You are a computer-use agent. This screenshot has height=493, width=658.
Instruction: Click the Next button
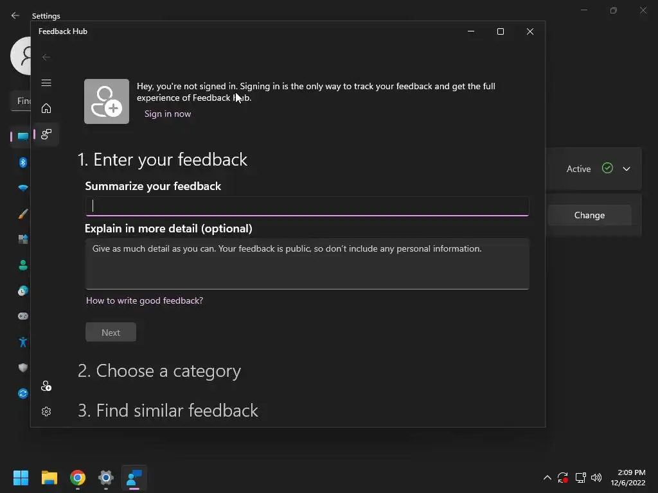(x=111, y=332)
